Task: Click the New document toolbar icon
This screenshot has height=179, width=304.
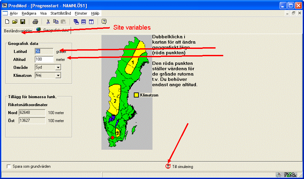Action: click(x=7, y=21)
